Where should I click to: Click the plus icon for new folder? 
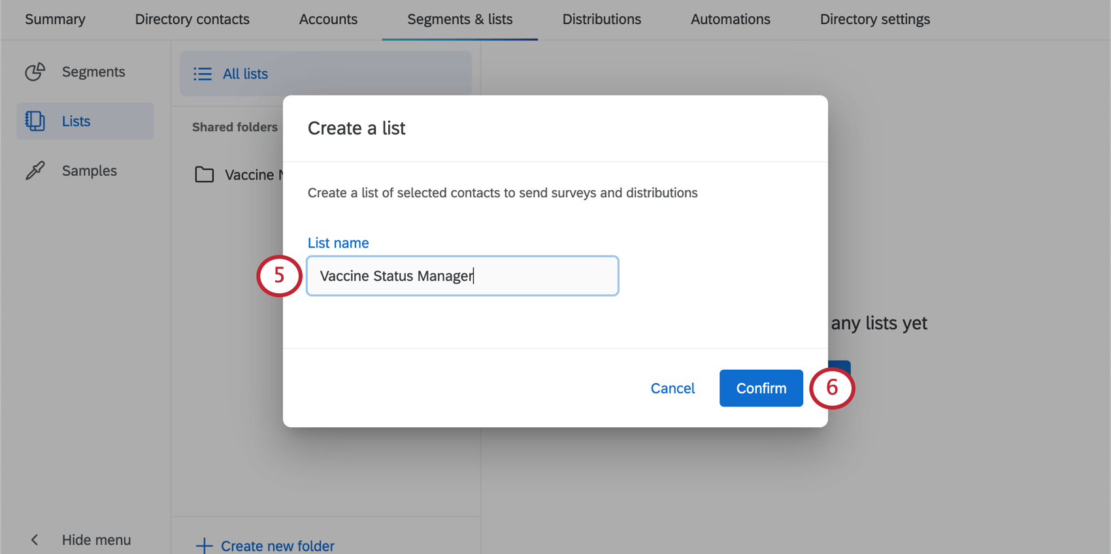pyautogui.click(x=204, y=546)
